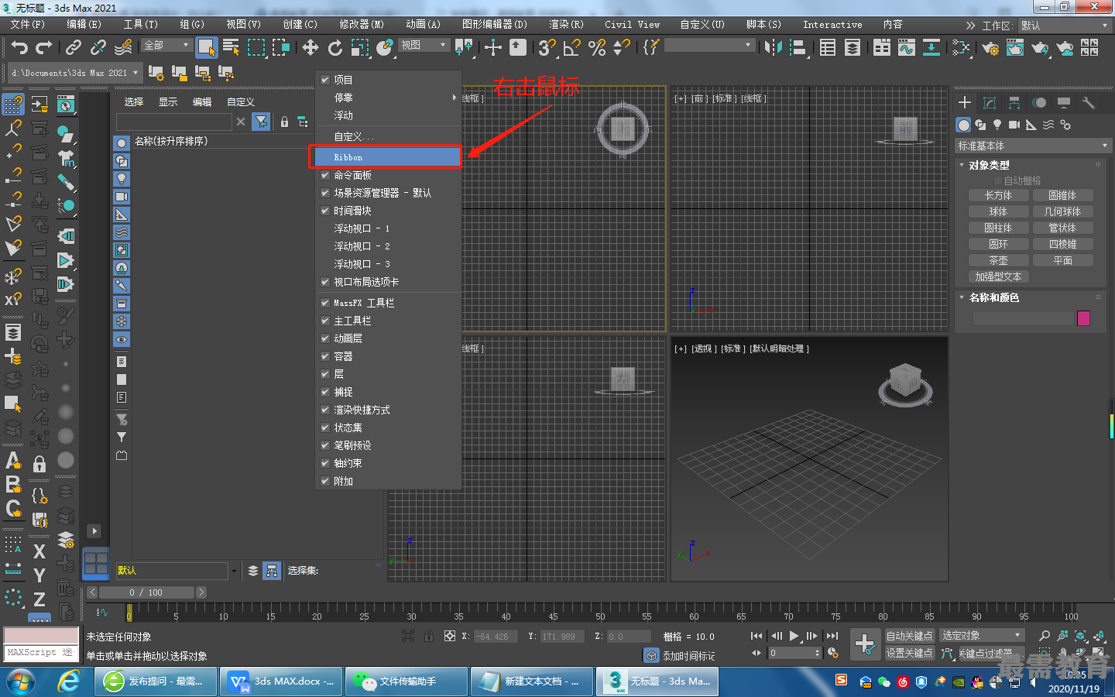
Task: Click the 长方体 button
Action: pyautogui.click(x=998, y=196)
